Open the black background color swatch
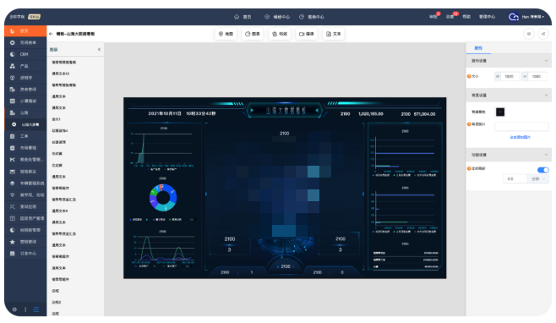This screenshot has height=323, width=556. click(x=500, y=112)
